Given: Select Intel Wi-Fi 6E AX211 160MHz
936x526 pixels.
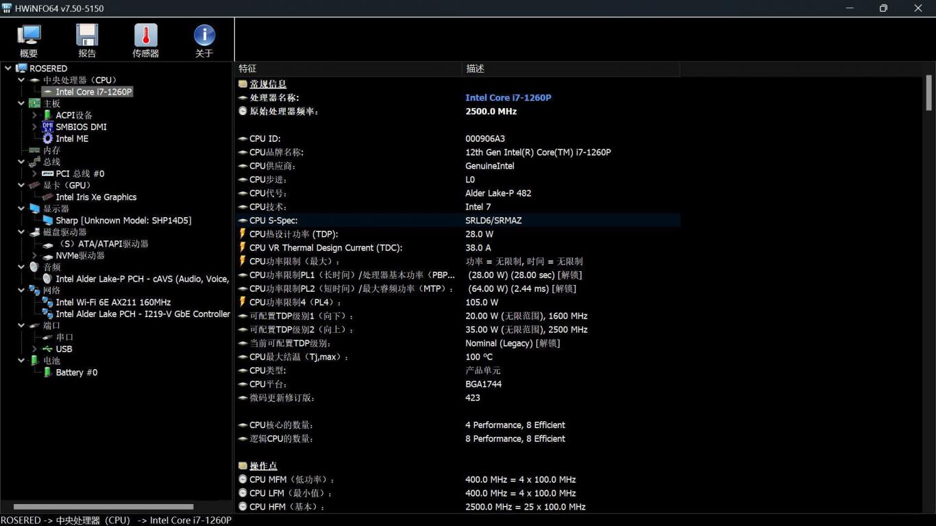Looking at the screenshot, I should (113, 302).
